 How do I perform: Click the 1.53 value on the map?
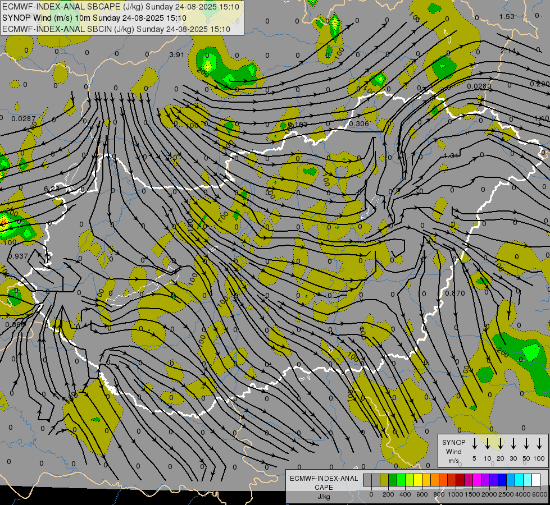pyautogui.click(x=507, y=16)
